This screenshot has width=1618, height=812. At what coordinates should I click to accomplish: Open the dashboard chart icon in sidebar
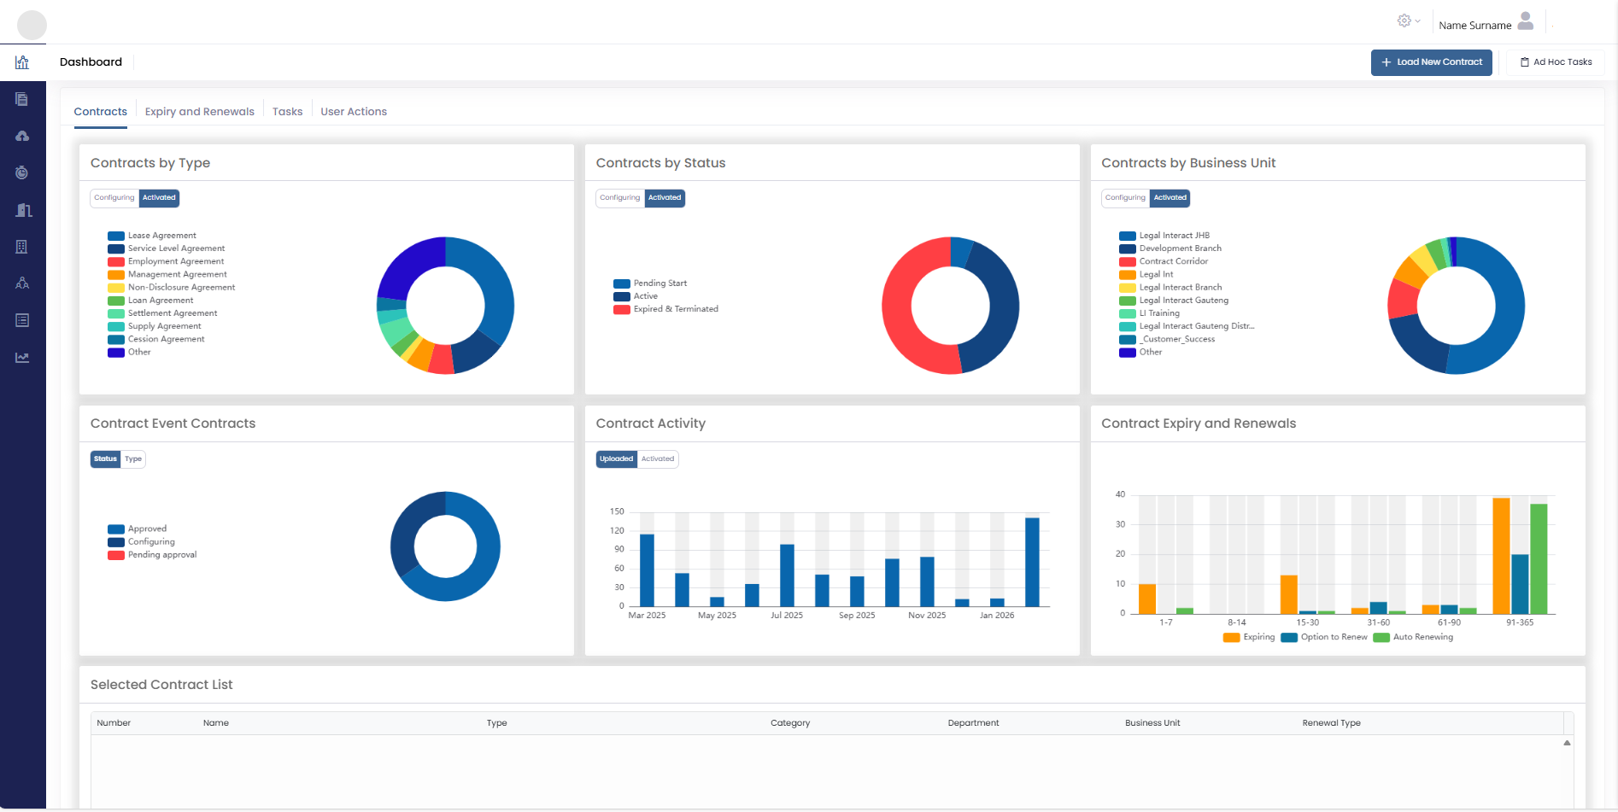point(22,62)
